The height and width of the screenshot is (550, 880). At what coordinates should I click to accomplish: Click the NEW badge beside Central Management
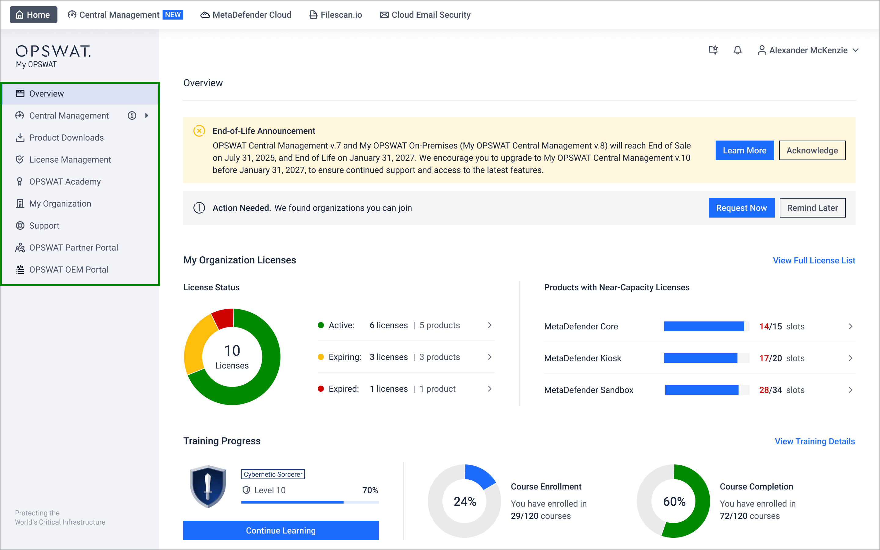[x=173, y=15]
